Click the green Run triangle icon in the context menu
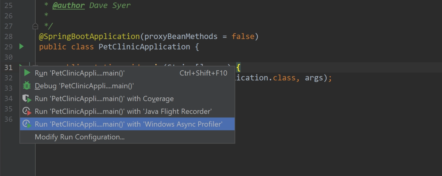Viewport: 442px width, 176px height. click(x=27, y=73)
